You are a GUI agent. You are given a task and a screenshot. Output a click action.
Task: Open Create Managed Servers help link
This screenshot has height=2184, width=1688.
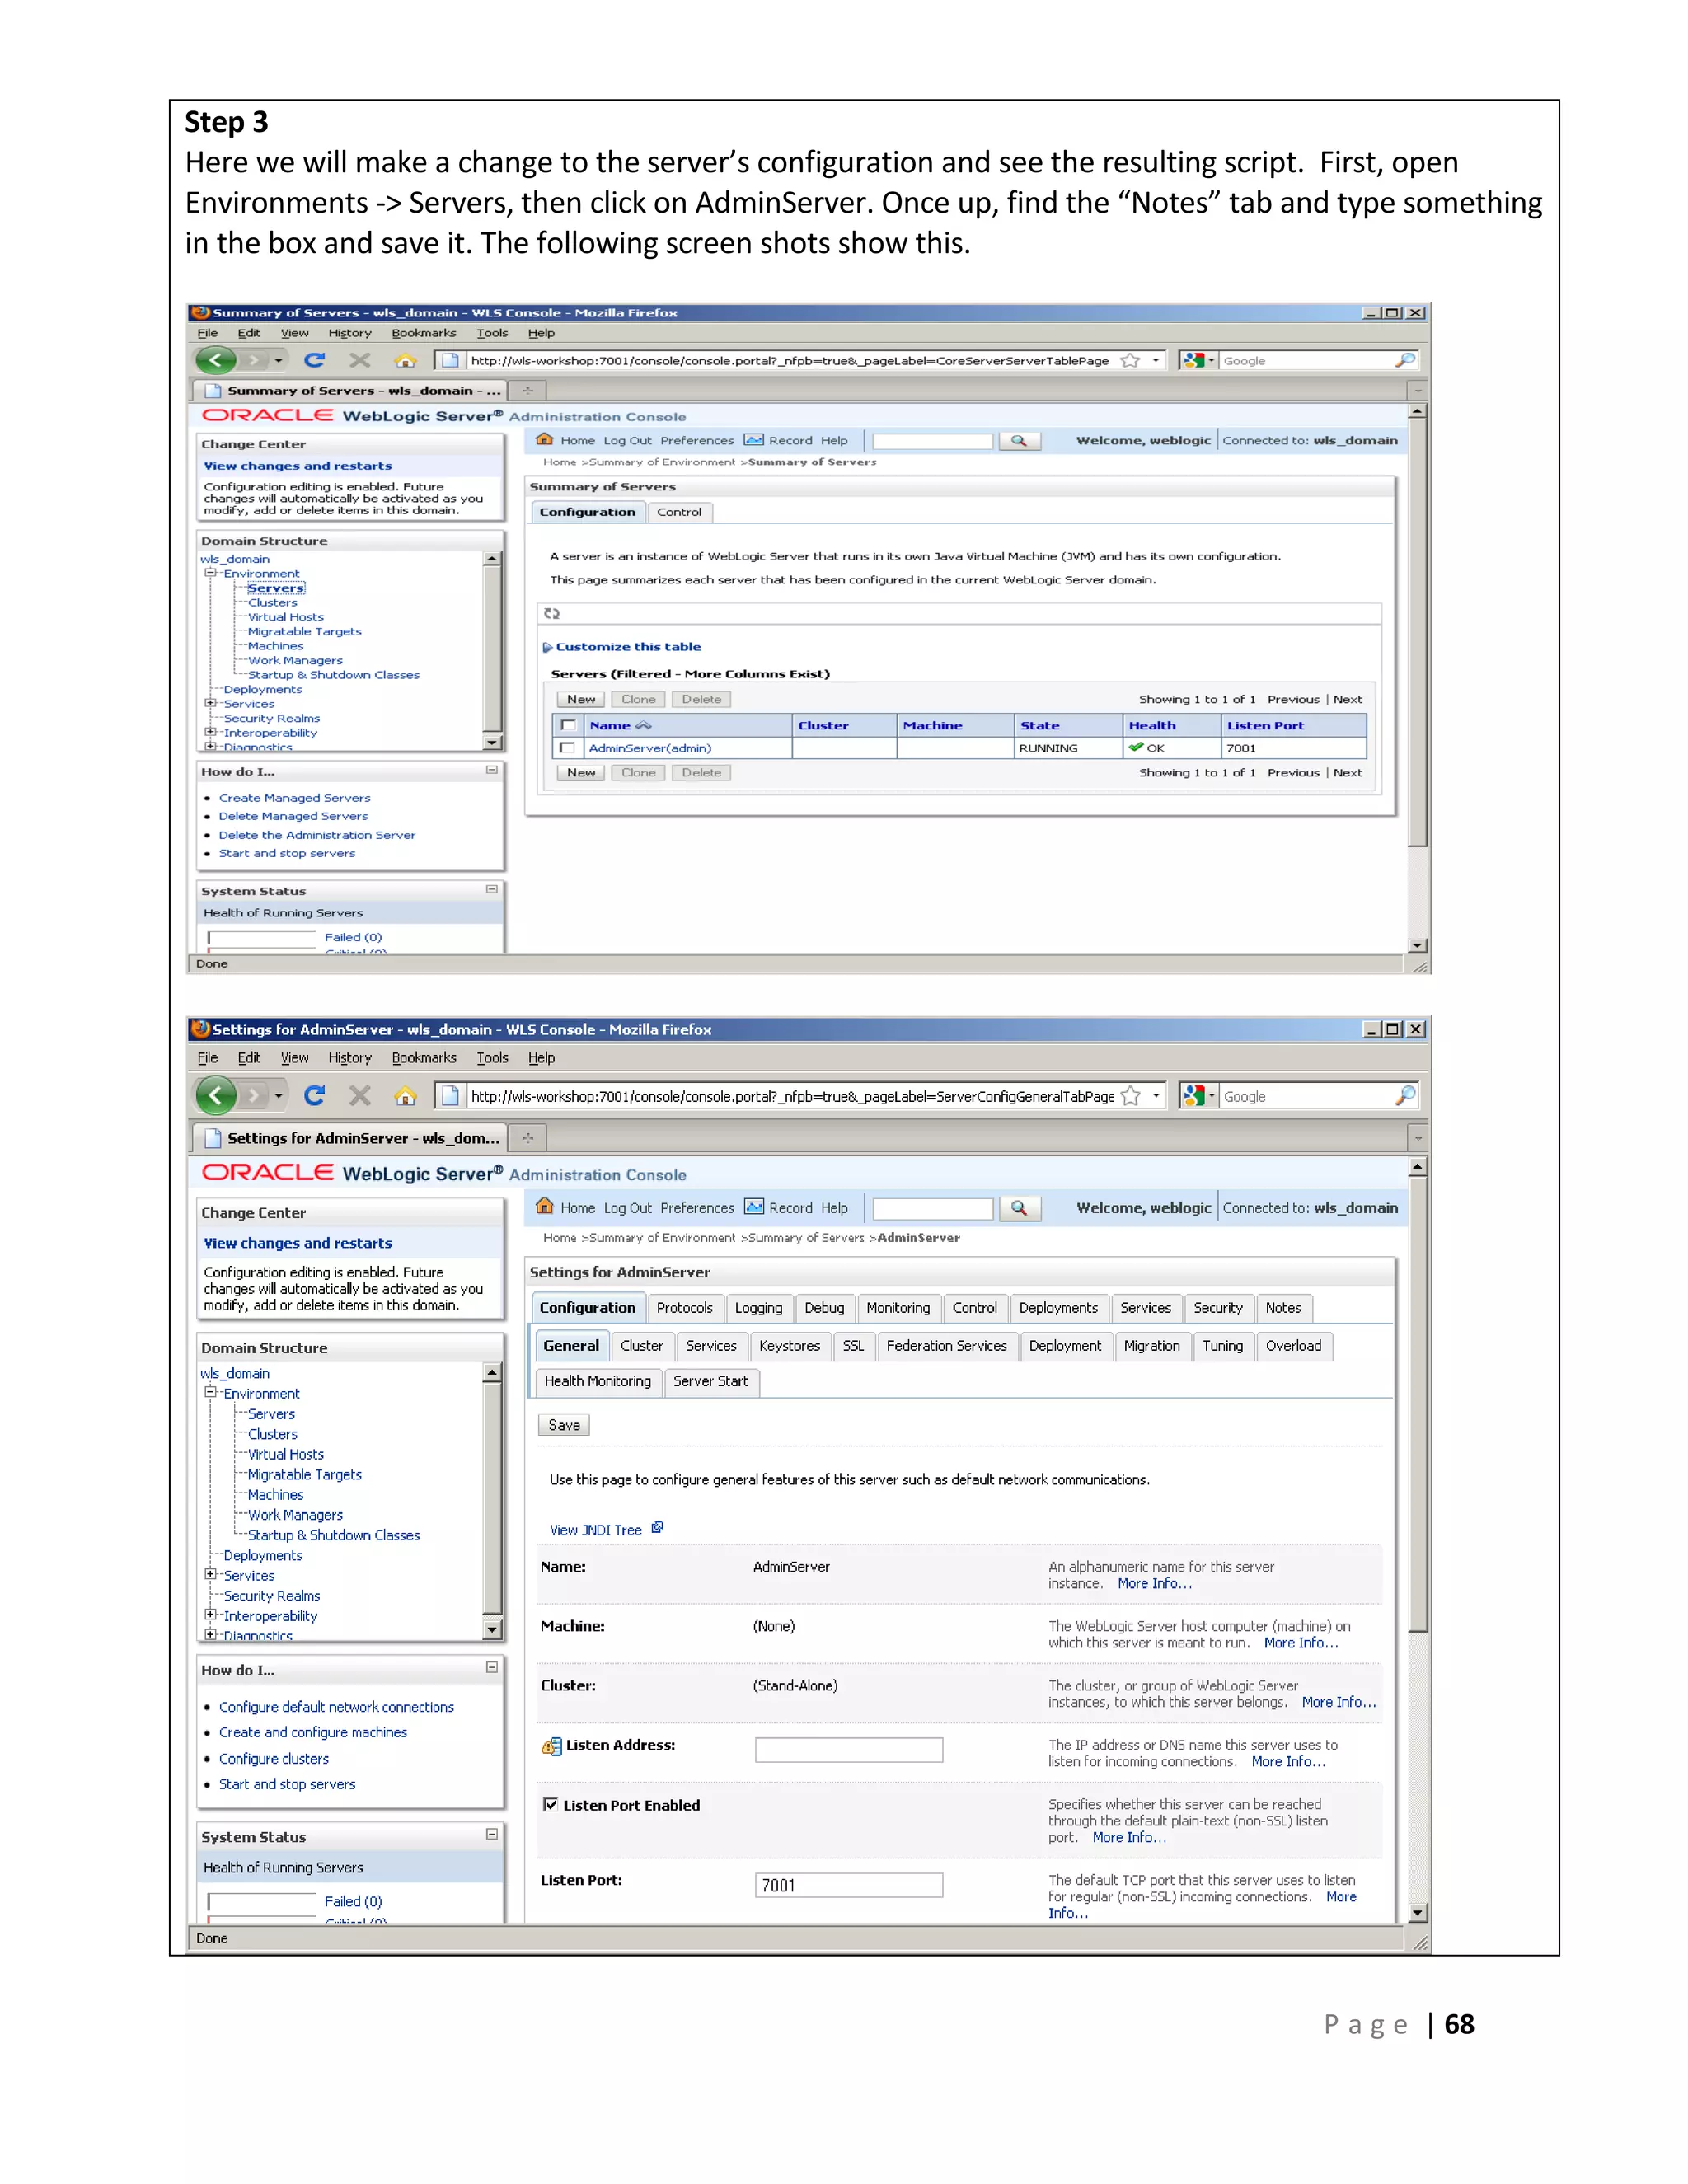(x=295, y=798)
